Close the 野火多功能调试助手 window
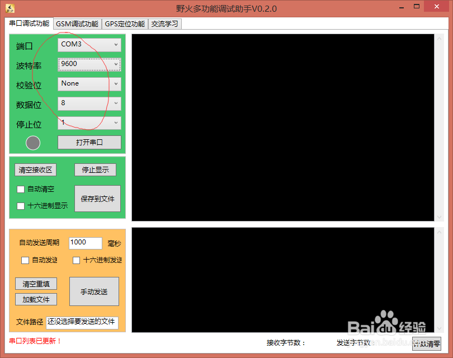Image resolution: width=453 pixels, height=358 pixels. click(x=437, y=6)
